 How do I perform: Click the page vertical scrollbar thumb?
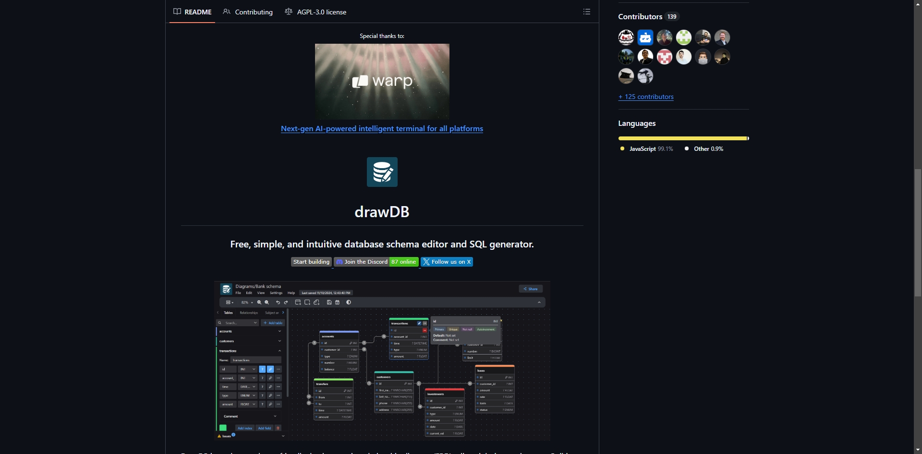(x=918, y=233)
